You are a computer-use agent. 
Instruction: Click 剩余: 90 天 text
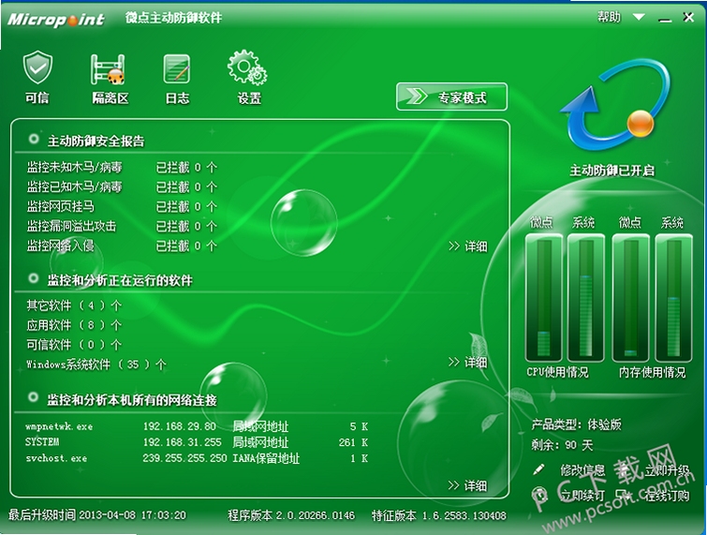click(562, 445)
